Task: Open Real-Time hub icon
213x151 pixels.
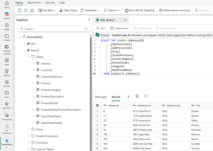Action: [x=7, y=104]
